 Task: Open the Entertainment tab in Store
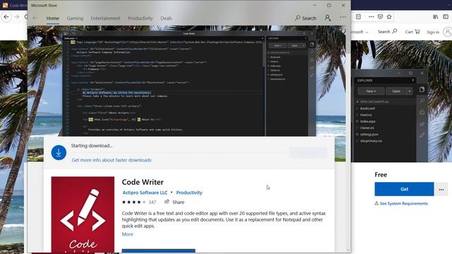pos(105,18)
